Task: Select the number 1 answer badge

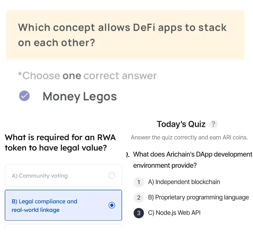Action: [x=138, y=182]
